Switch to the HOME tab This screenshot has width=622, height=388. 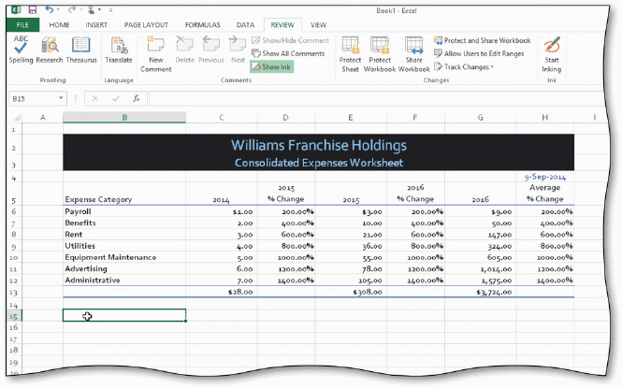(59, 25)
